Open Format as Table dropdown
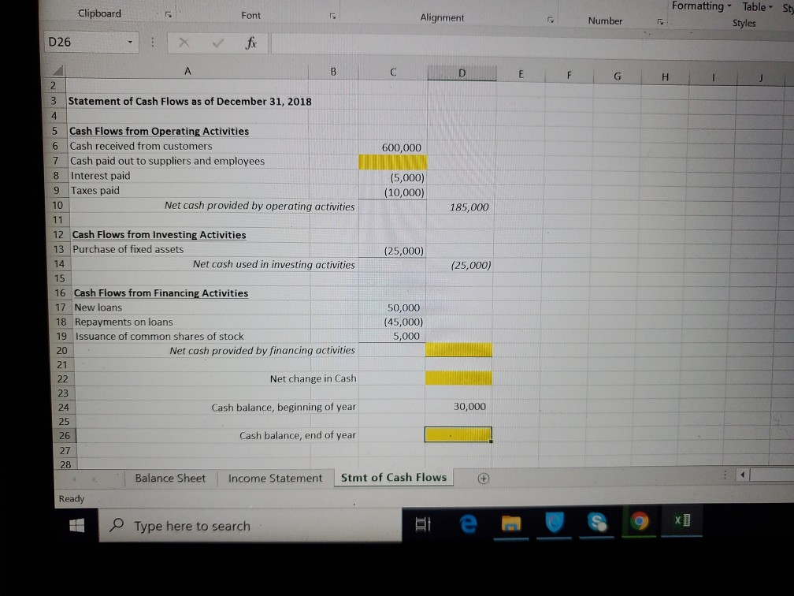Viewport: 794px width, 596px height. (758, 6)
